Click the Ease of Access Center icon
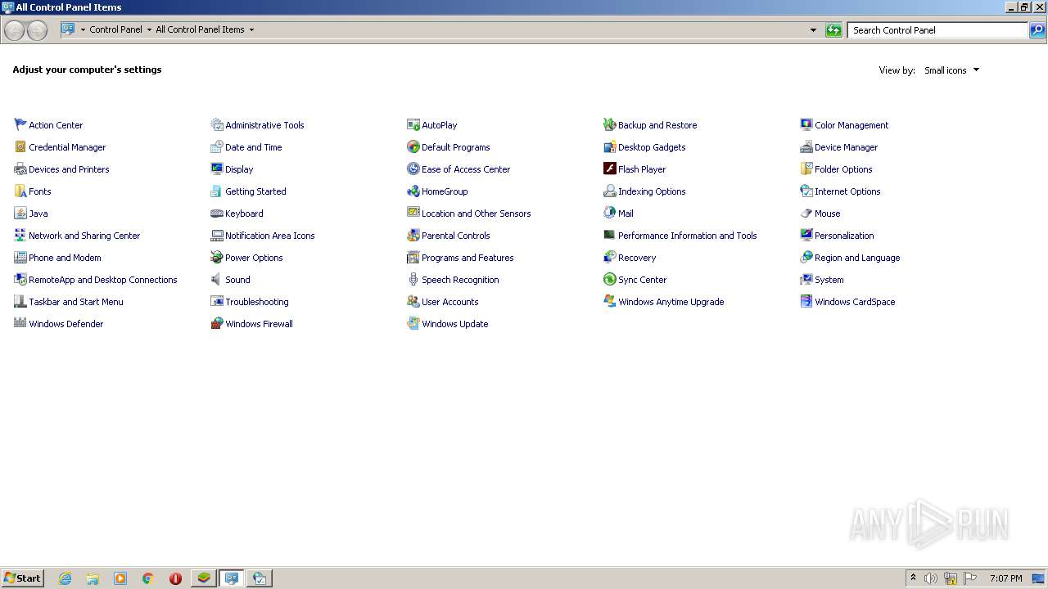The width and height of the screenshot is (1048, 589). click(x=413, y=169)
